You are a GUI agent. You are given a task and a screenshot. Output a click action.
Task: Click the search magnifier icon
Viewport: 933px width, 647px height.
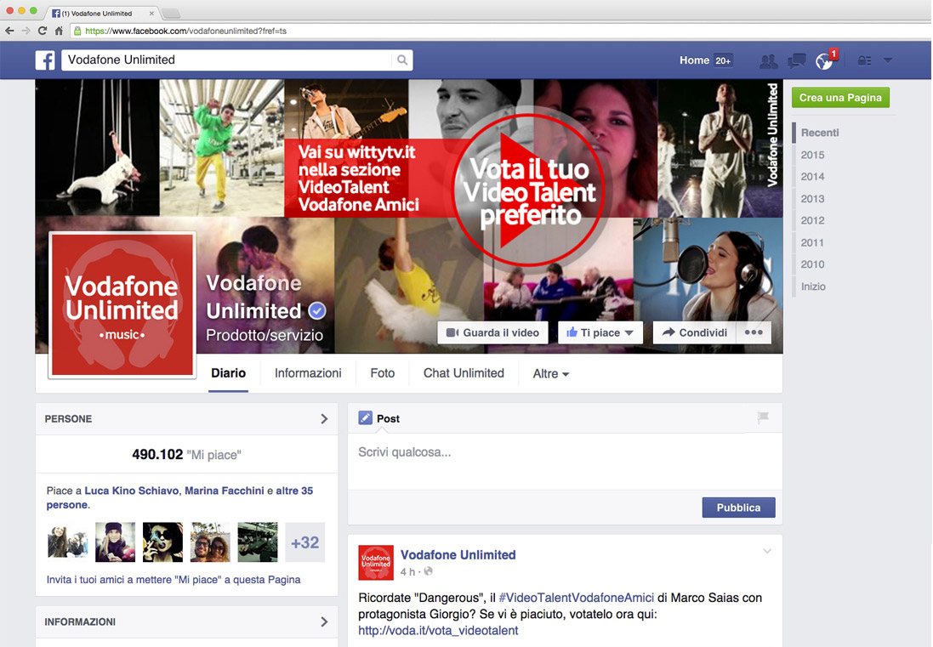(x=402, y=60)
